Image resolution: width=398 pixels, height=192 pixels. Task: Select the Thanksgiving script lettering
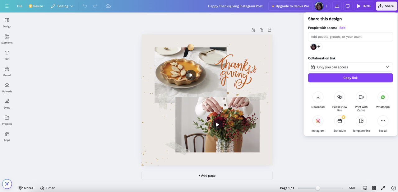pyautogui.click(x=236, y=71)
